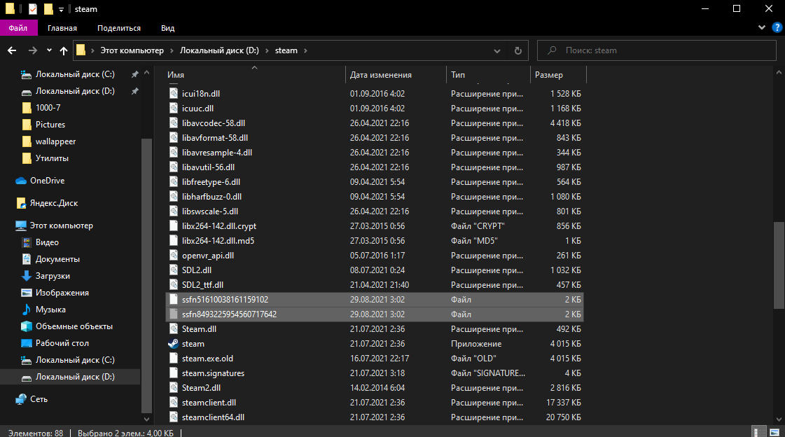Open the Вид ribbon tab
The height and width of the screenshot is (437, 785).
coord(167,28)
